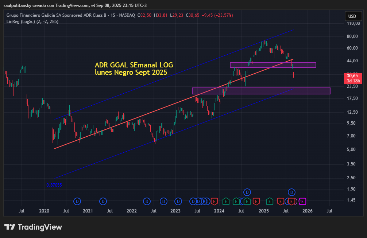
Task: Click the 60,00 price axis label
Action: (x=352, y=48)
